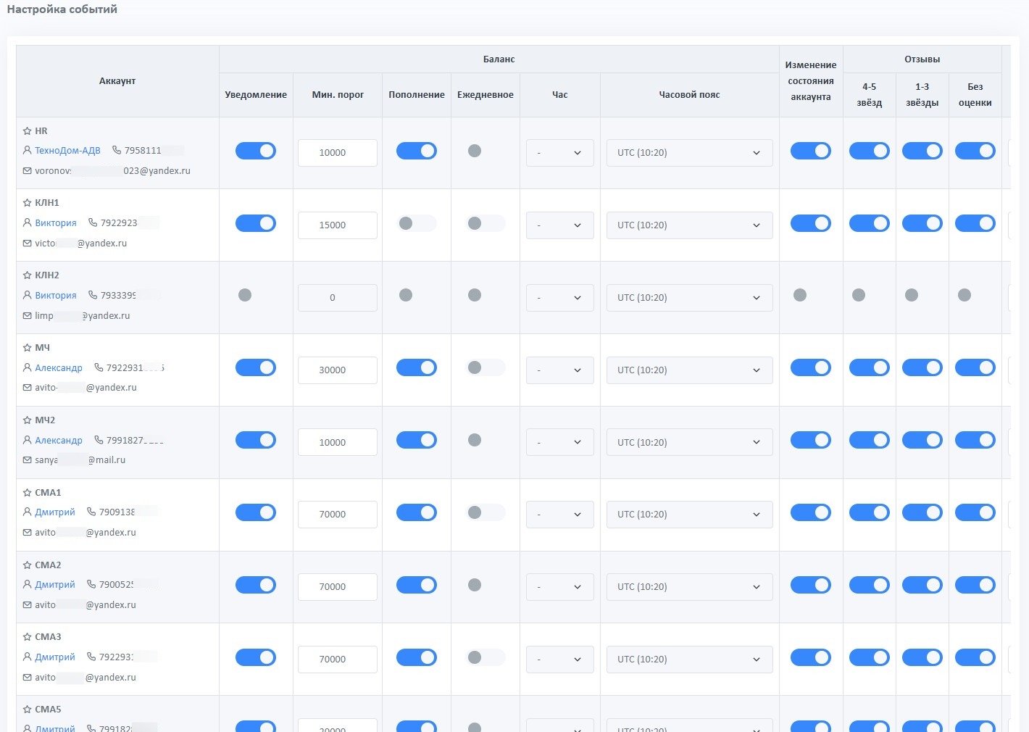Star the СМА1 account
This screenshot has width=1029, height=732.
point(27,493)
